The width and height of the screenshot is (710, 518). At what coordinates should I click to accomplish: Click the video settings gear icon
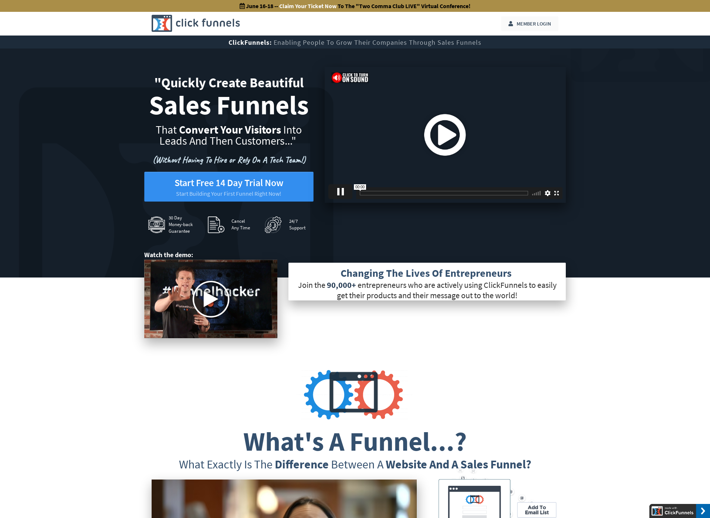(x=548, y=193)
